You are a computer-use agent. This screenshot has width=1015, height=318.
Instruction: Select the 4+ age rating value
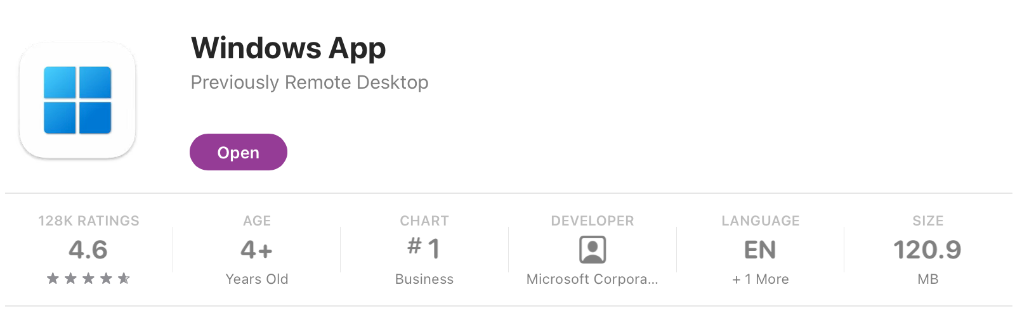pos(257,250)
